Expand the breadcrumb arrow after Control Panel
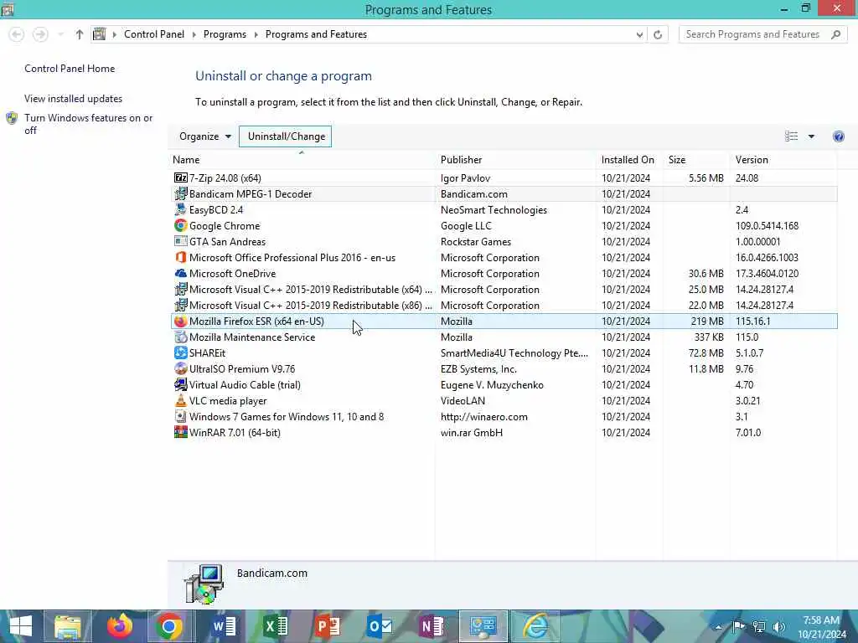Screen dimensions: 858x643 194,34
